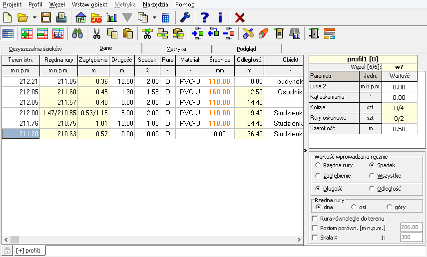Click the Poziom porówn. field showing 206.00
Screen dimensions: 427x257
[412, 228]
